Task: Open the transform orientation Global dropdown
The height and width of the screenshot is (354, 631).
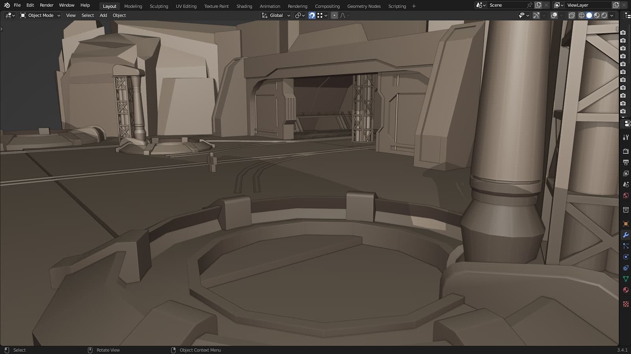Action: pyautogui.click(x=276, y=15)
